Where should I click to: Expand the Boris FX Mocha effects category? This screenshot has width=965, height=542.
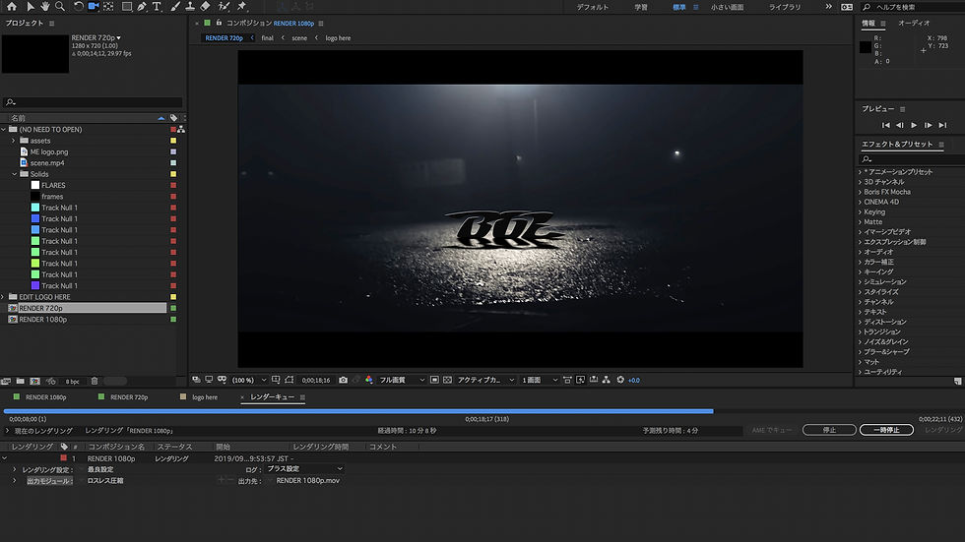[860, 193]
